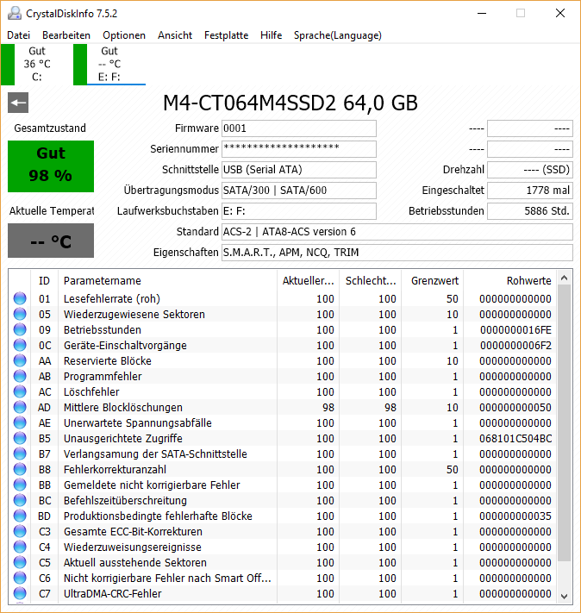581x613 pixels.
Task: Click status orb for Wiederzugewiesene Sektoren
Action: [x=20, y=315]
